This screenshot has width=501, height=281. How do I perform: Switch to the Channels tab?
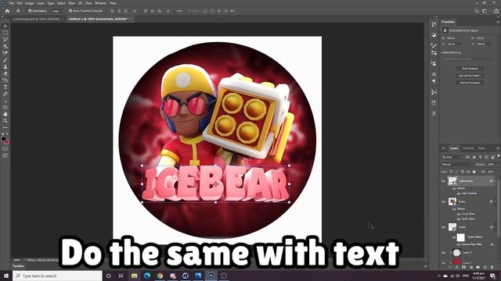pyautogui.click(x=468, y=148)
